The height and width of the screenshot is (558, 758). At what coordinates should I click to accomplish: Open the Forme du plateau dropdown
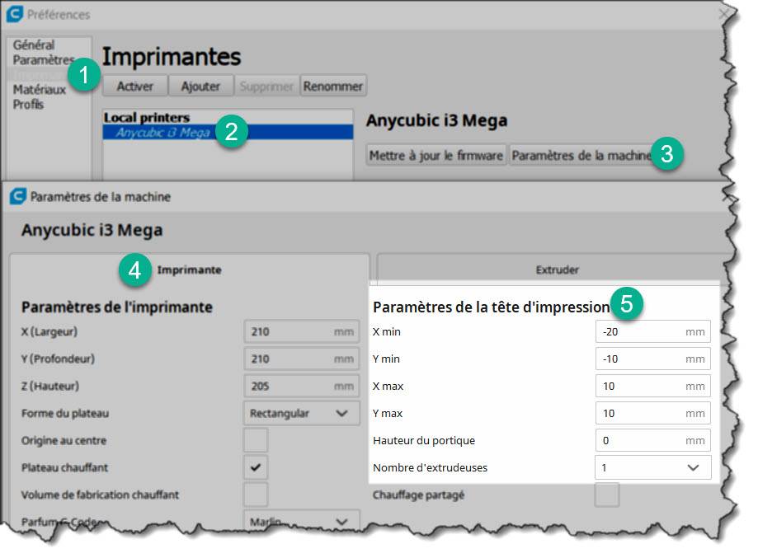(x=302, y=413)
